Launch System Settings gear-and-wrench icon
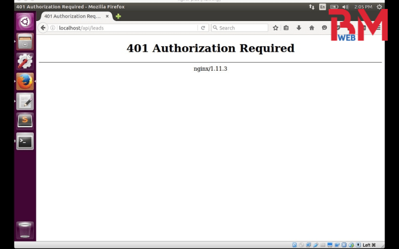Image resolution: width=399 pixels, height=249 pixels. click(x=25, y=61)
